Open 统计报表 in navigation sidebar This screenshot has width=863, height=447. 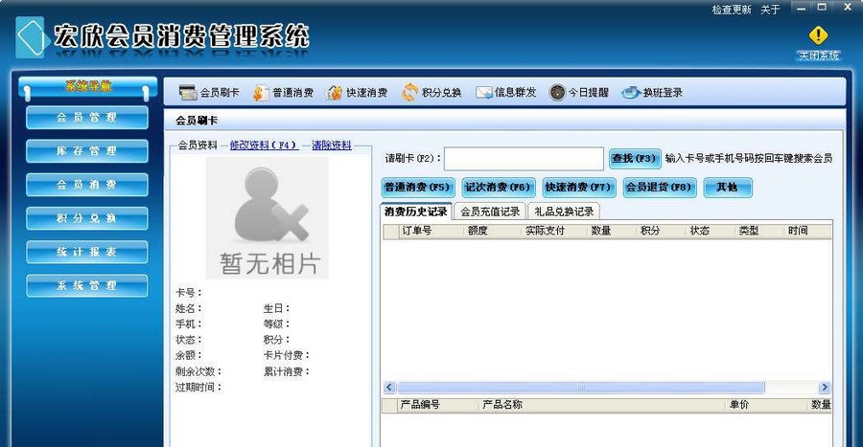tap(87, 252)
